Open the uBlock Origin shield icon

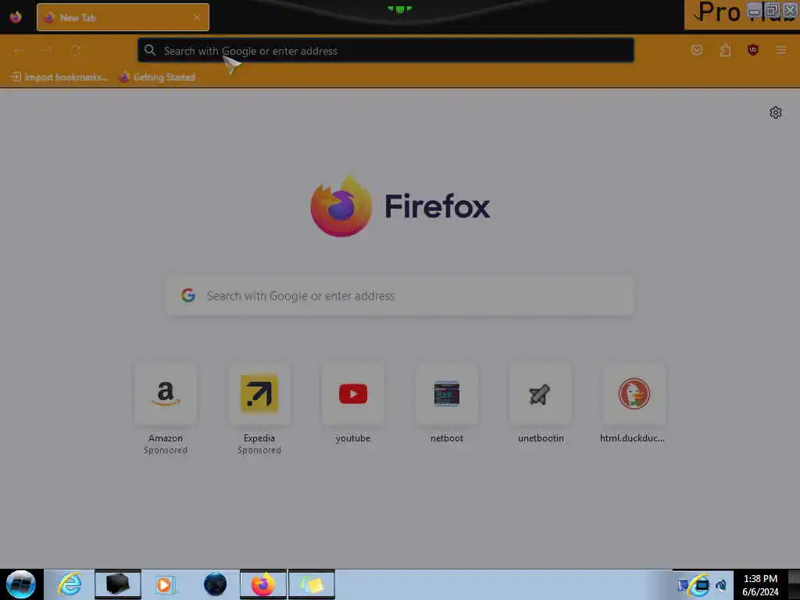[753, 50]
